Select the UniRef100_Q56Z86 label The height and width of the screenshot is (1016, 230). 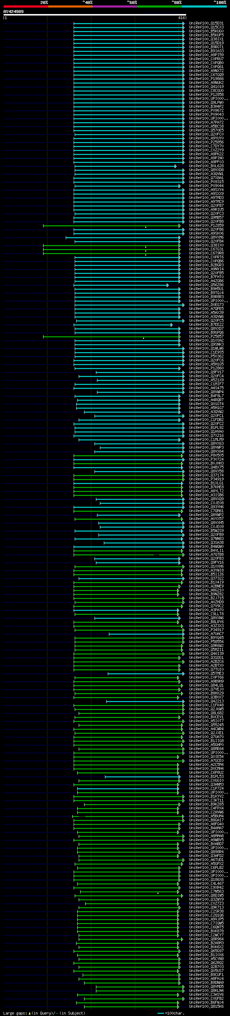click(206, 285)
